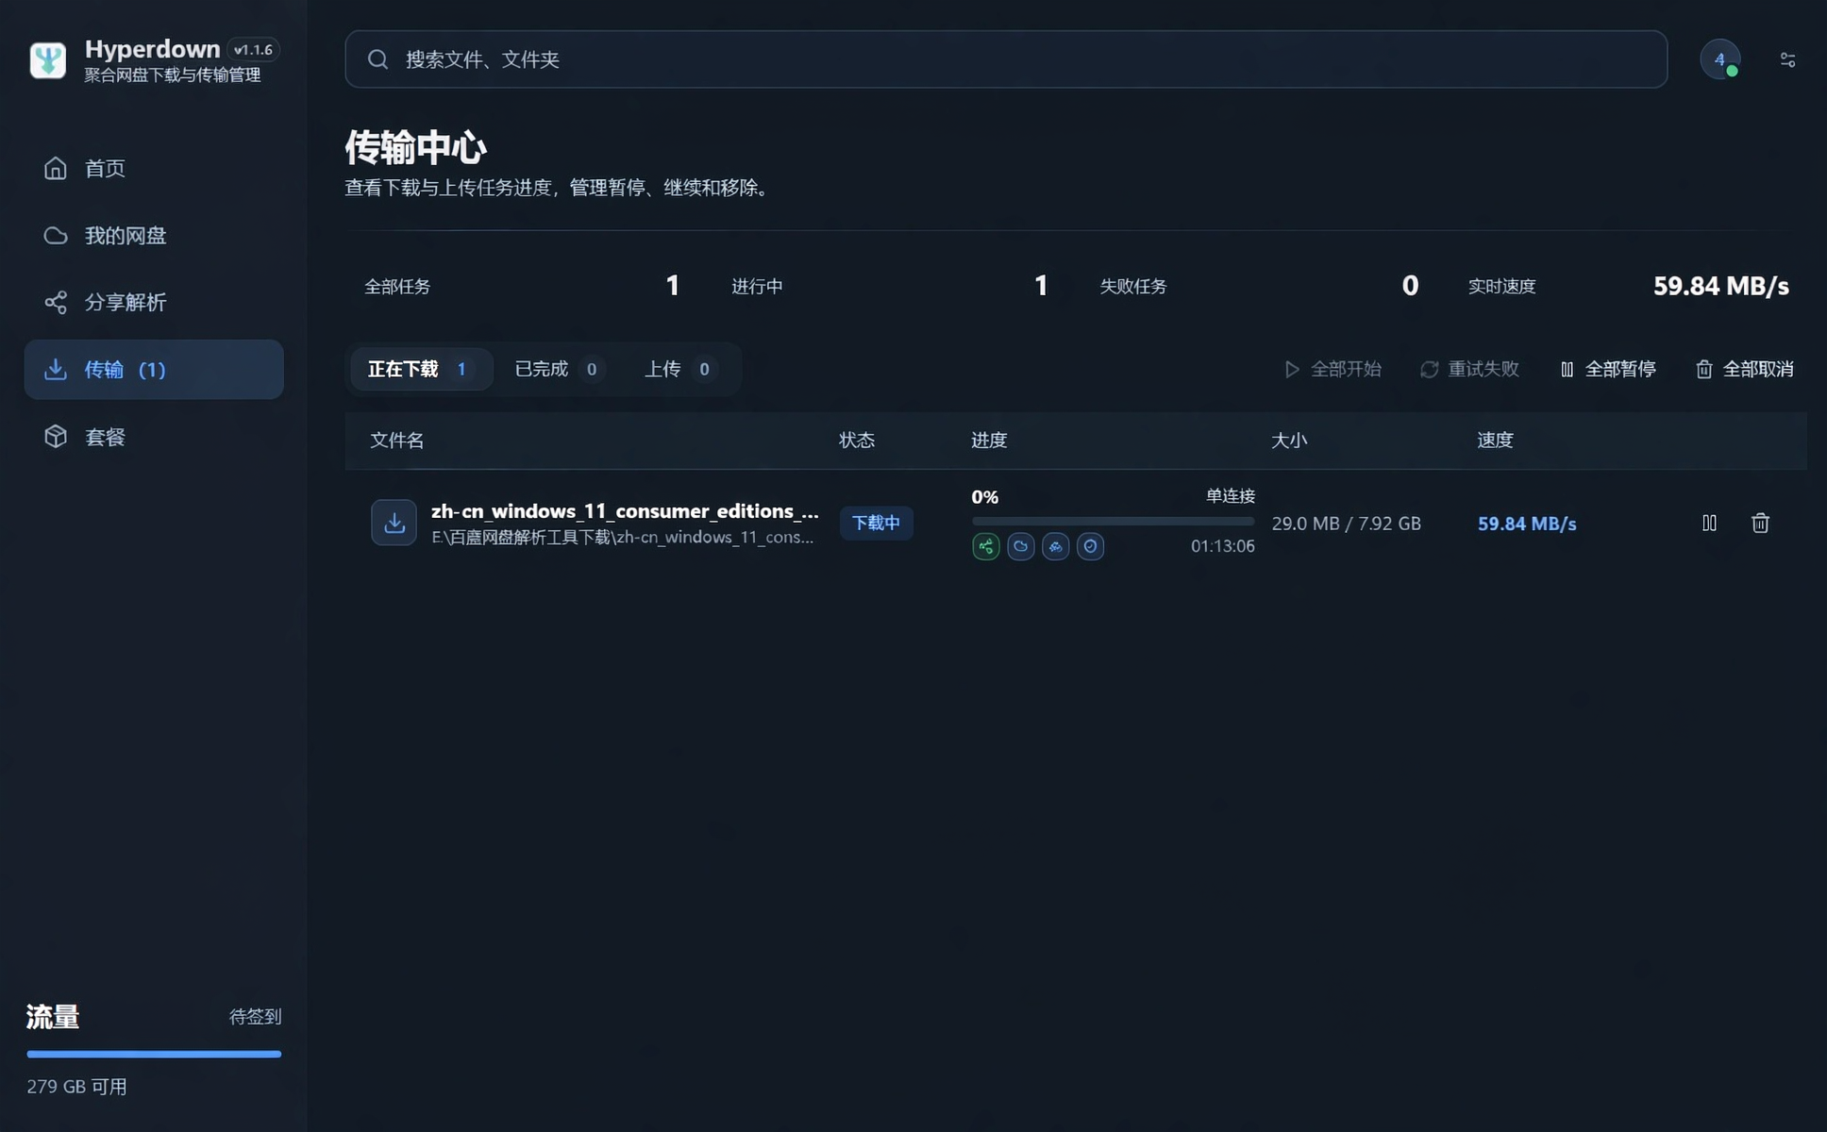Go to 我的网盘 cloud drive

(x=154, y=235)
